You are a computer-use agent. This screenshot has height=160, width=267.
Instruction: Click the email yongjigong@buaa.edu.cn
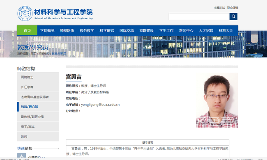[x=100, y=105]
